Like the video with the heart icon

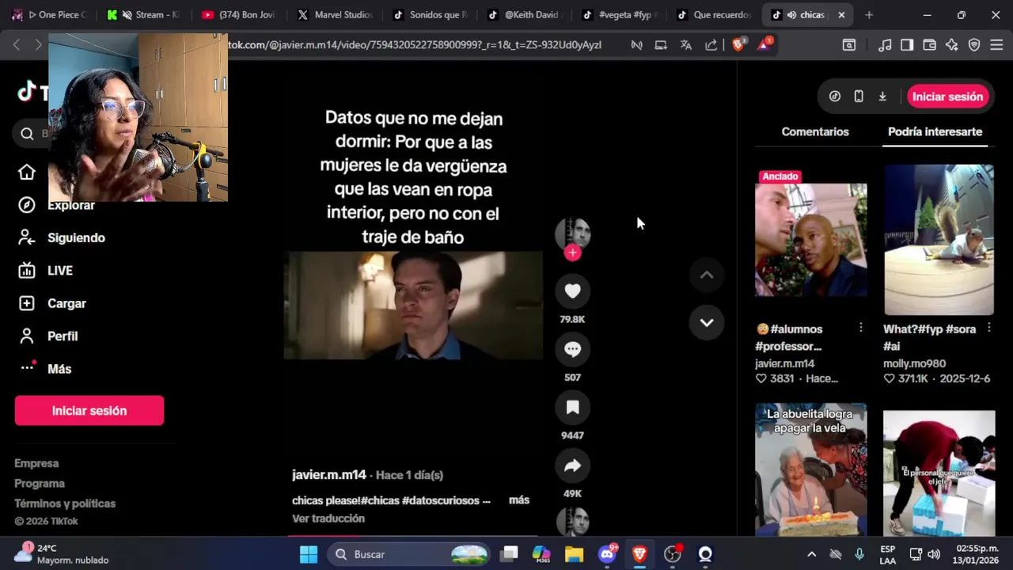572,291
